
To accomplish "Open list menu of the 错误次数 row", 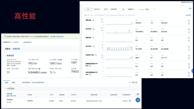I will coord(189,41).
